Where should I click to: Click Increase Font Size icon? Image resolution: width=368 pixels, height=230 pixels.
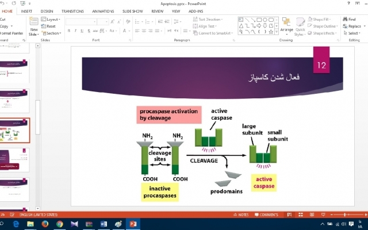(112, 22)
